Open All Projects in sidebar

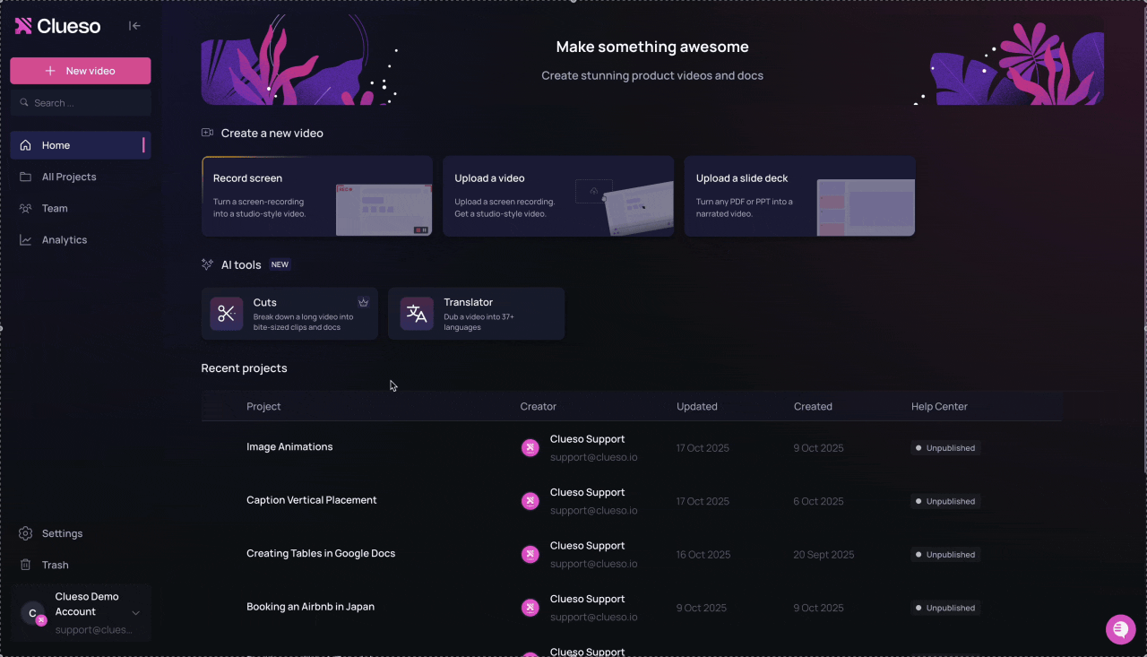81,177
